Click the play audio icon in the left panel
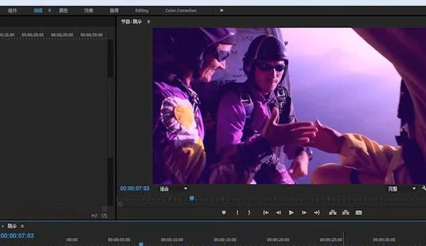This screenshot has height=246, width=426. pos(94,215)
